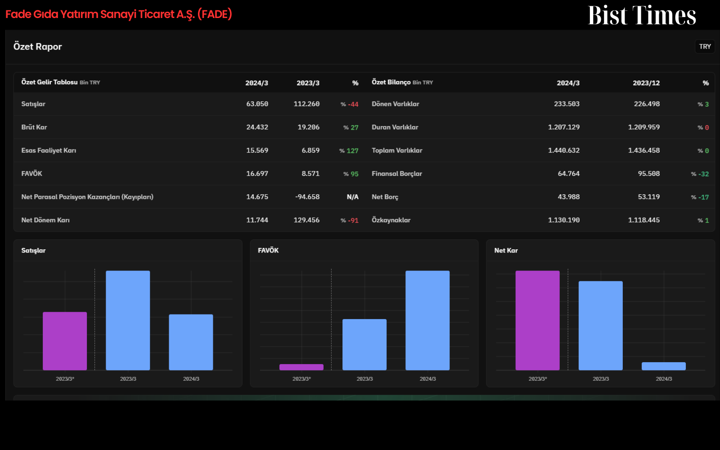Click Net Dönem Karı label
Viewport: 720px width, 450px height.
(x=45, y=220)
